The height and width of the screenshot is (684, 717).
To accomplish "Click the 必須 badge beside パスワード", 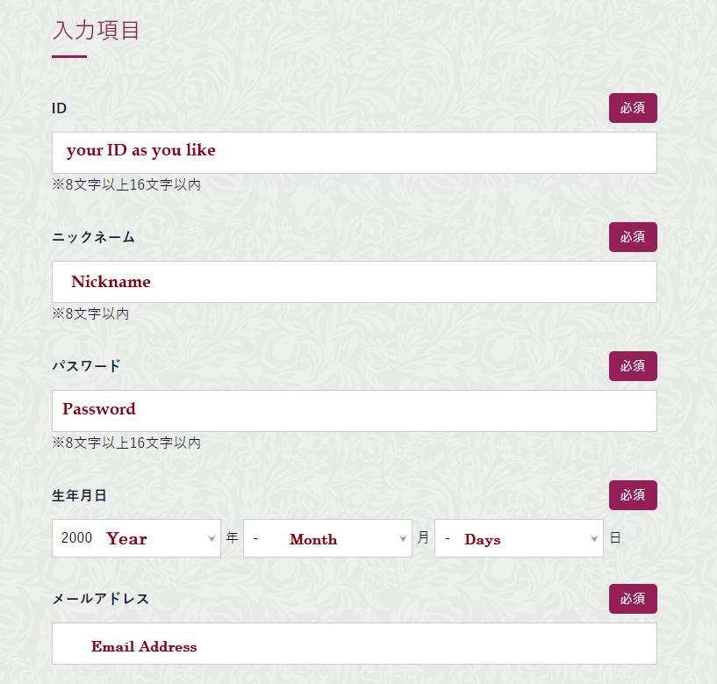I will tap(633, 366).
